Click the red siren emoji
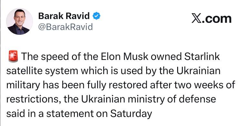Screen dimensions: 242x126 [x=13, y=56]
